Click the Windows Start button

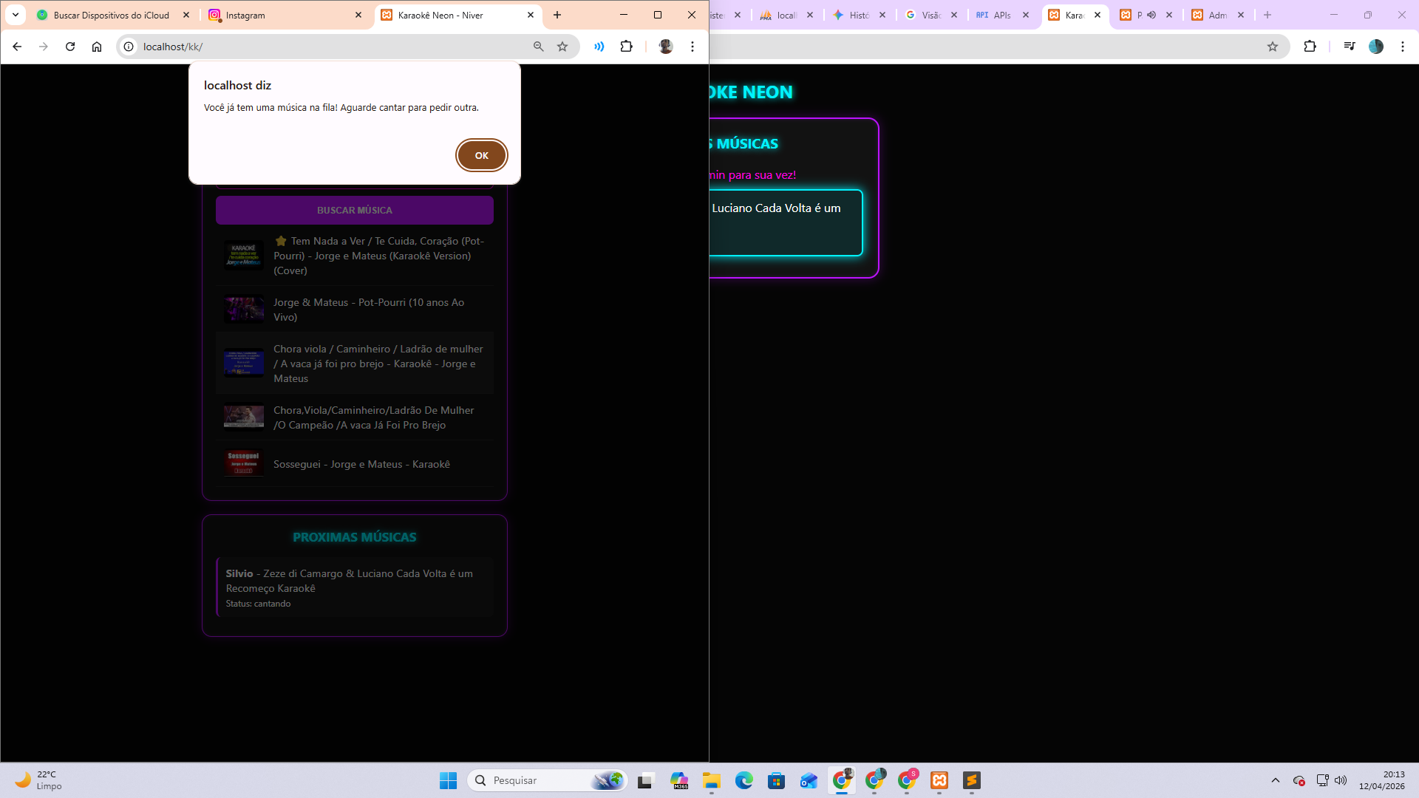tap(448, 780)
